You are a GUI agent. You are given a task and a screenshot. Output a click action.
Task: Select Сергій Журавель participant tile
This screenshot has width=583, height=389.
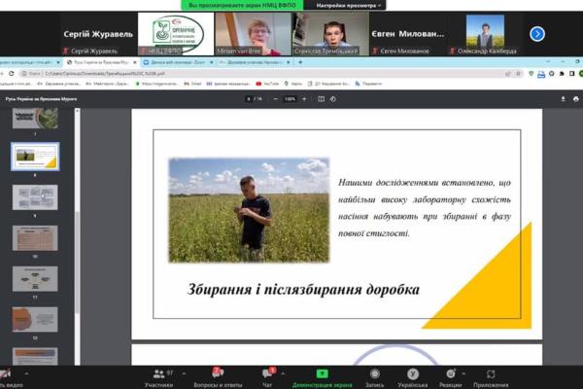pyautogui.click(x=98, y=34)
